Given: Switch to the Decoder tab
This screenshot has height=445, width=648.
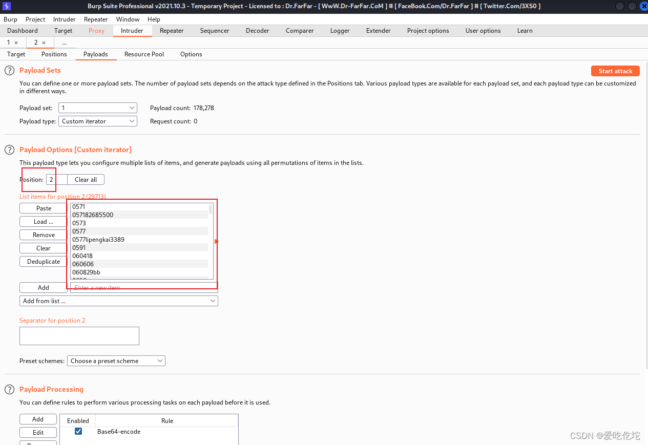Looking at the screenshot, I should [x=257, y=31].
